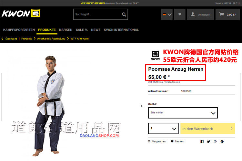Click into the Suchbegriff search field

(97, 14)
